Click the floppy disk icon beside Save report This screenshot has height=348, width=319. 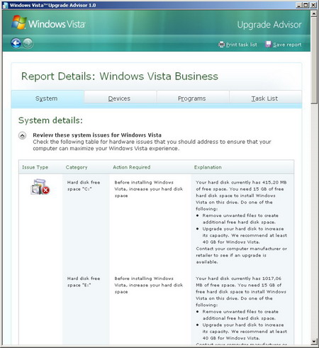pos(269,44)
